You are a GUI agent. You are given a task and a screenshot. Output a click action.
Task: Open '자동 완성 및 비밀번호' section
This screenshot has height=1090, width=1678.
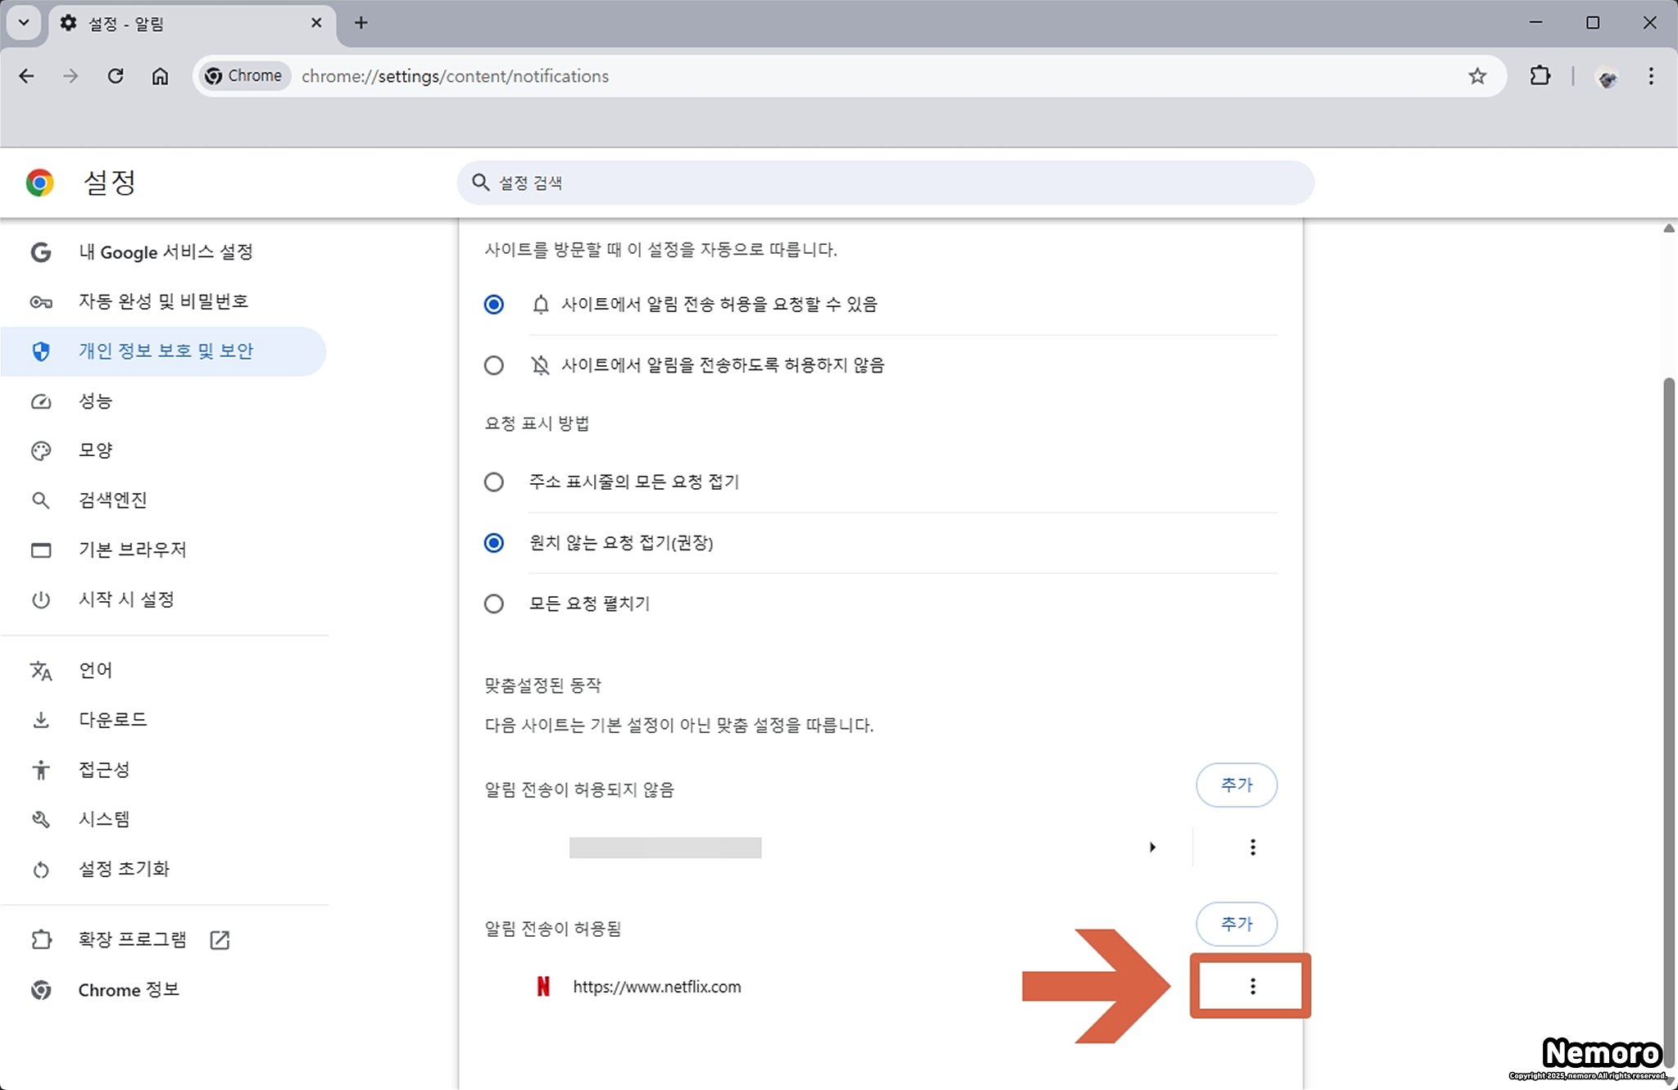(x=163, y=301)
